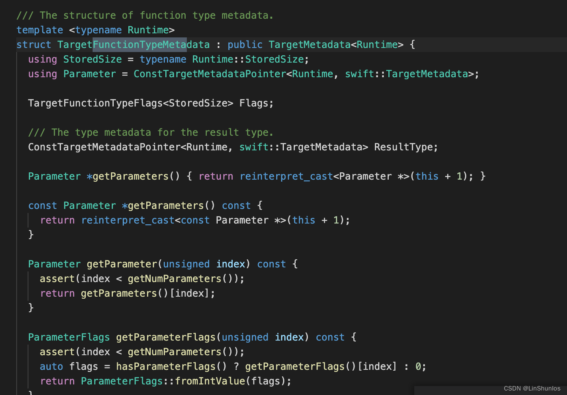
Task: Click the "auto" keyword
Action: point(52,367)
